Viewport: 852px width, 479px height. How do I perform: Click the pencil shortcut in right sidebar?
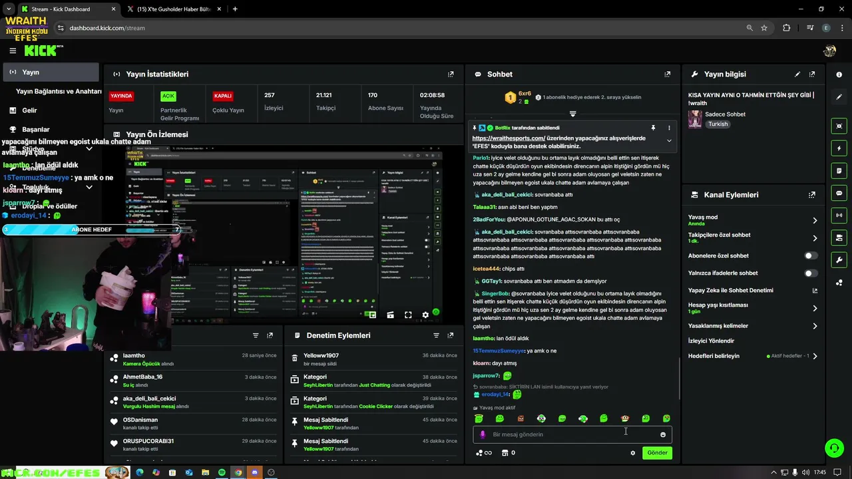coord(839,97)
